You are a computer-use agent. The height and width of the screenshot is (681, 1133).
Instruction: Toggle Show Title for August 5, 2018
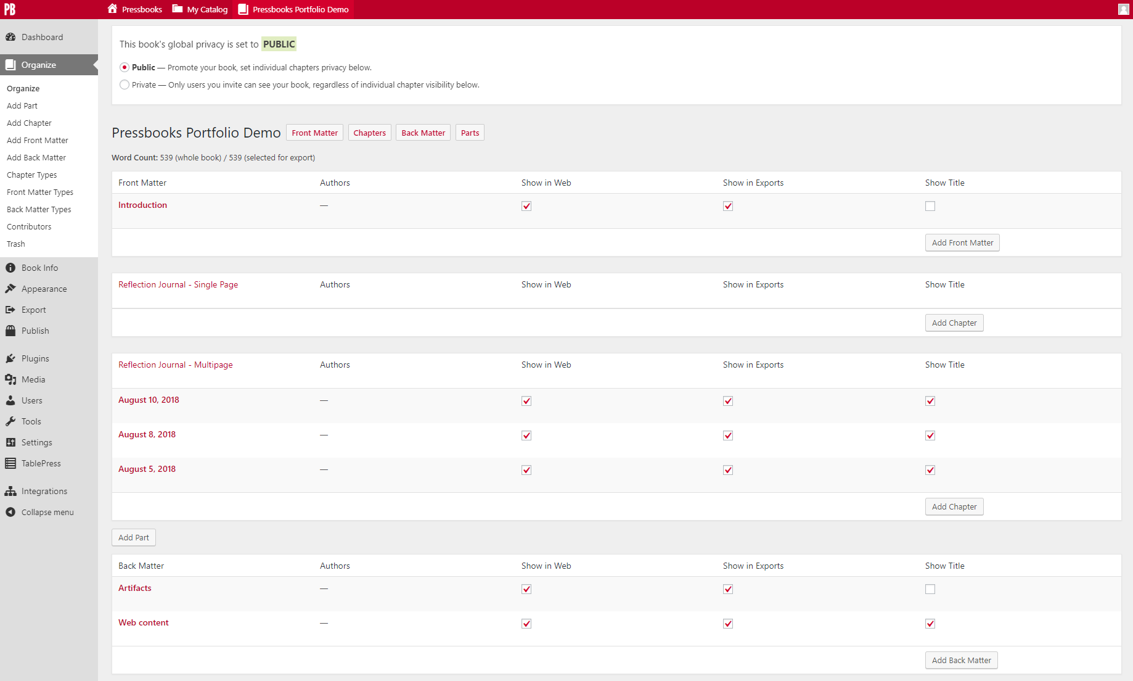[x=930, y=470]
